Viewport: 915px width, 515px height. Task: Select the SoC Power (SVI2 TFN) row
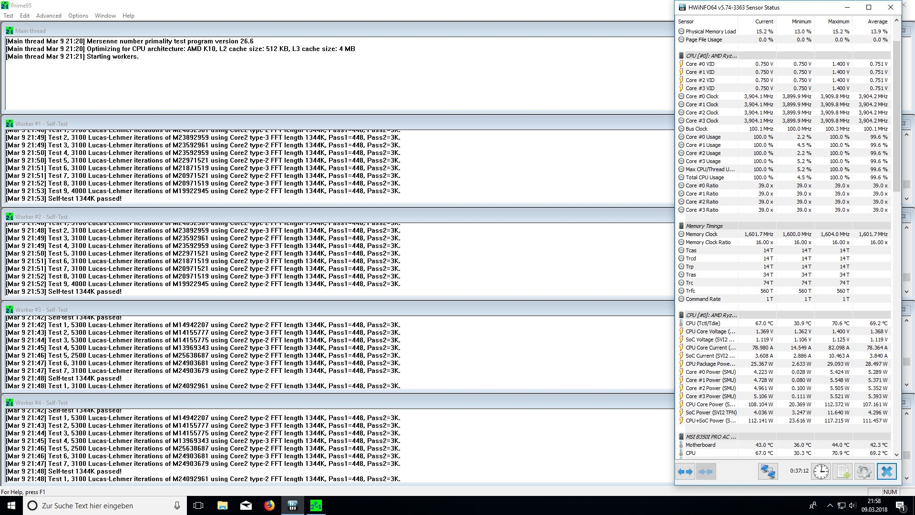click(x=783, y=412)
